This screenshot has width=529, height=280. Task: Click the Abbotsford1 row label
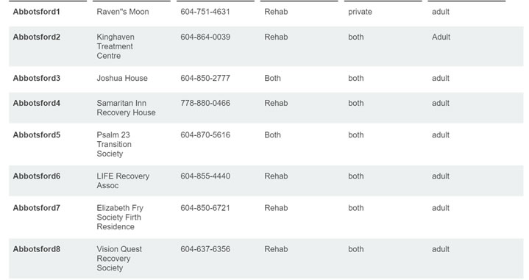[x=37, y=12]
